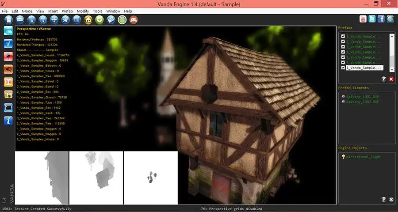
Task: Click the folder camera sidebar icon
Action: click(8, 95)
